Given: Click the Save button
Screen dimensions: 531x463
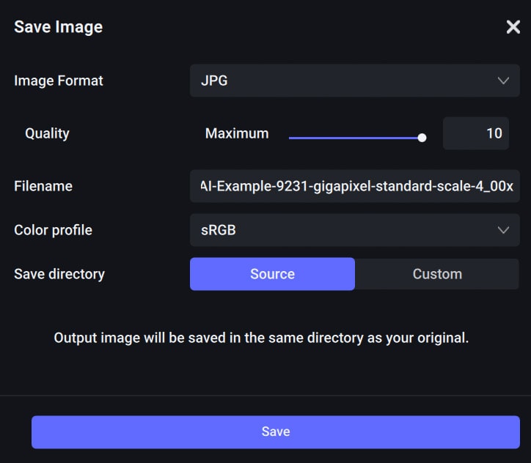Looking at the screenshot, I should click(x=276, y=432).
